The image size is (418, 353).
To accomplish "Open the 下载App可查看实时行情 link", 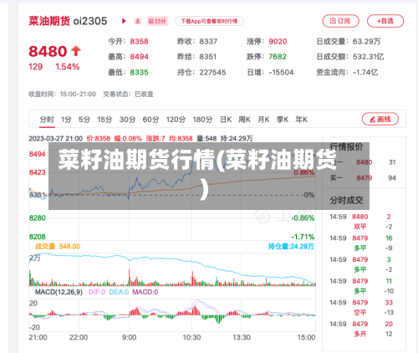I will 209,21.
